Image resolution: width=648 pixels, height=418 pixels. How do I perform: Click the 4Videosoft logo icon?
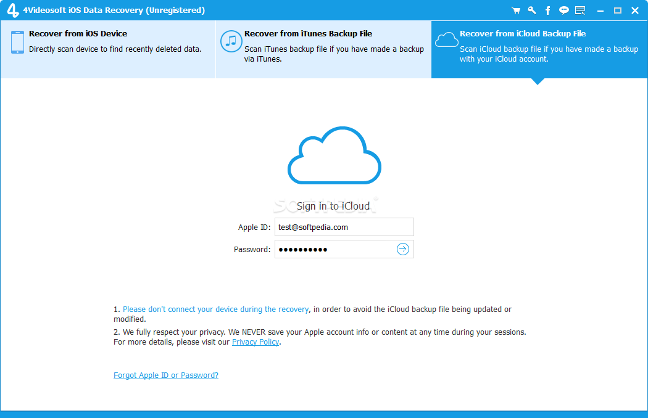13,10
